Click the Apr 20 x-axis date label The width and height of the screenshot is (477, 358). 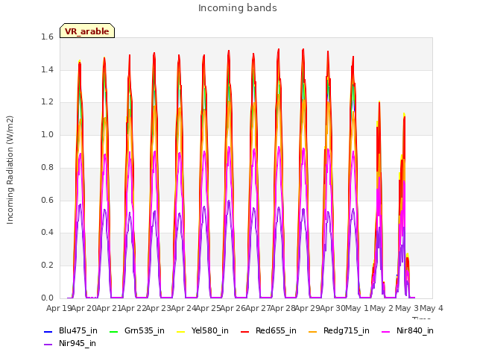click(x=84, y=308)
